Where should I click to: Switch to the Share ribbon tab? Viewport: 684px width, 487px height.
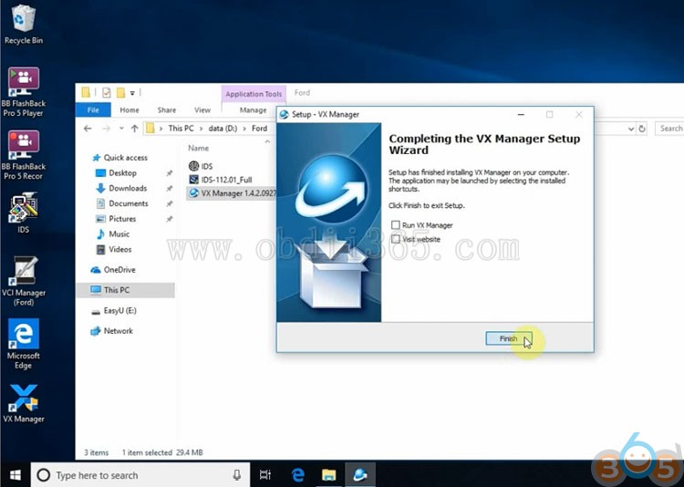click(x=167, y=110)
